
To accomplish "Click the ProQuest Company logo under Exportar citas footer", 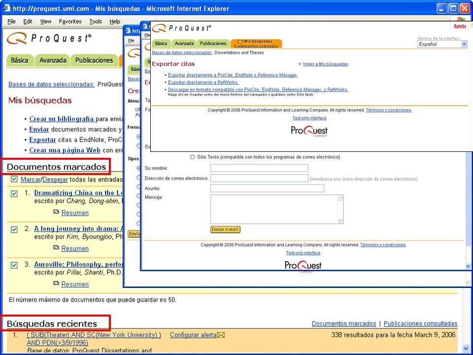I will pyautogui.click(x=309, y=131).
